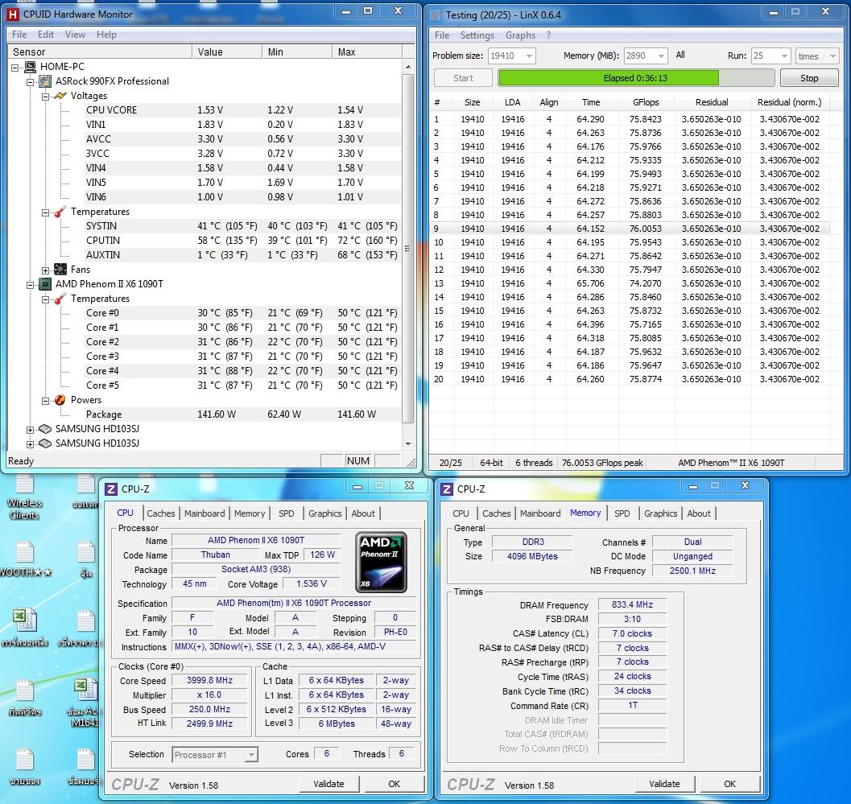This screenshot has width=851, height=804.
Task: Click the LinX title bar app icon
Action: coord(436,15)
